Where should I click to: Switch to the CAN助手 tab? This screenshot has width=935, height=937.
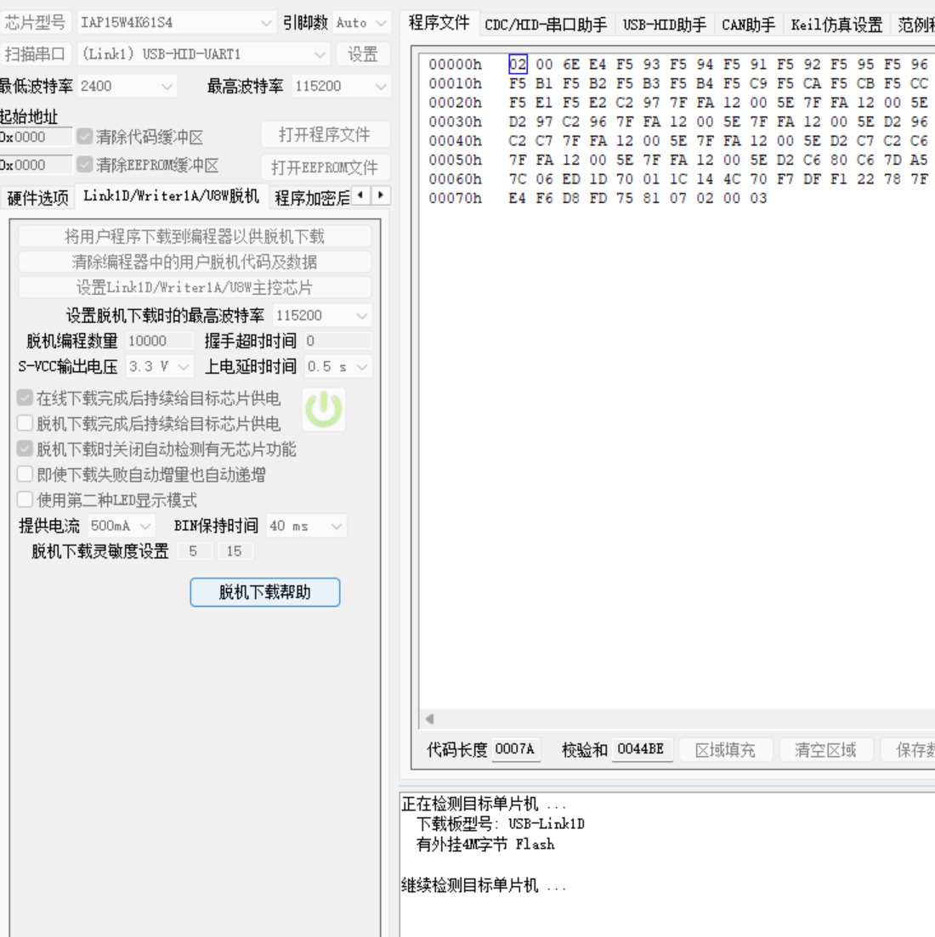tap(748, 25)
